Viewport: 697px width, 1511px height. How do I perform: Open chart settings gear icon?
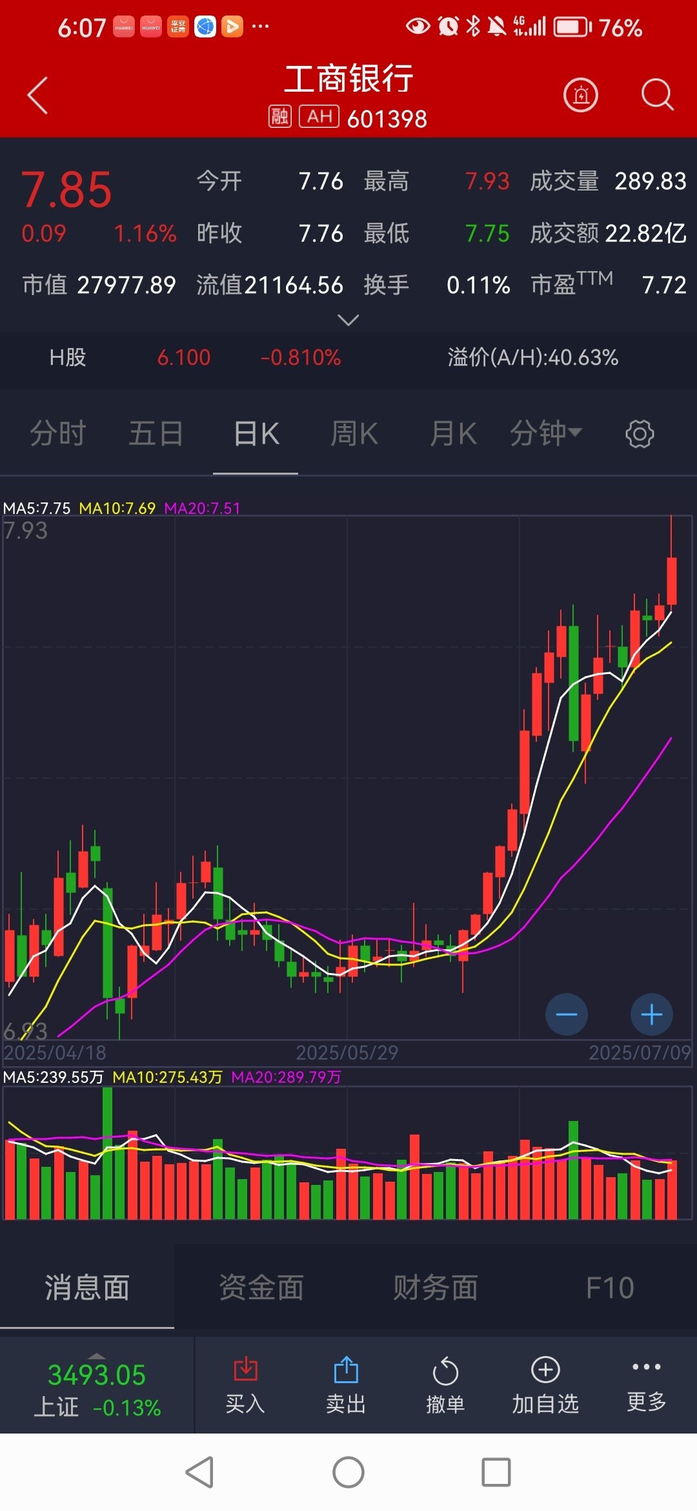tap(640, 434)
